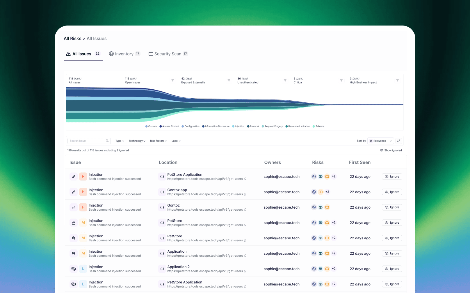Click the +2 risks badge in Application 2 row
This screenshot has width=470, height=293.
tap(334, 269)
